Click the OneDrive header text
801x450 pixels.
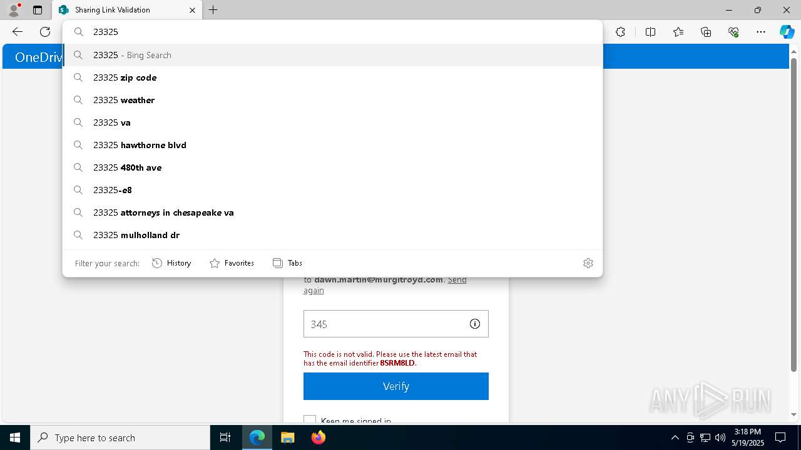[39, 57]
